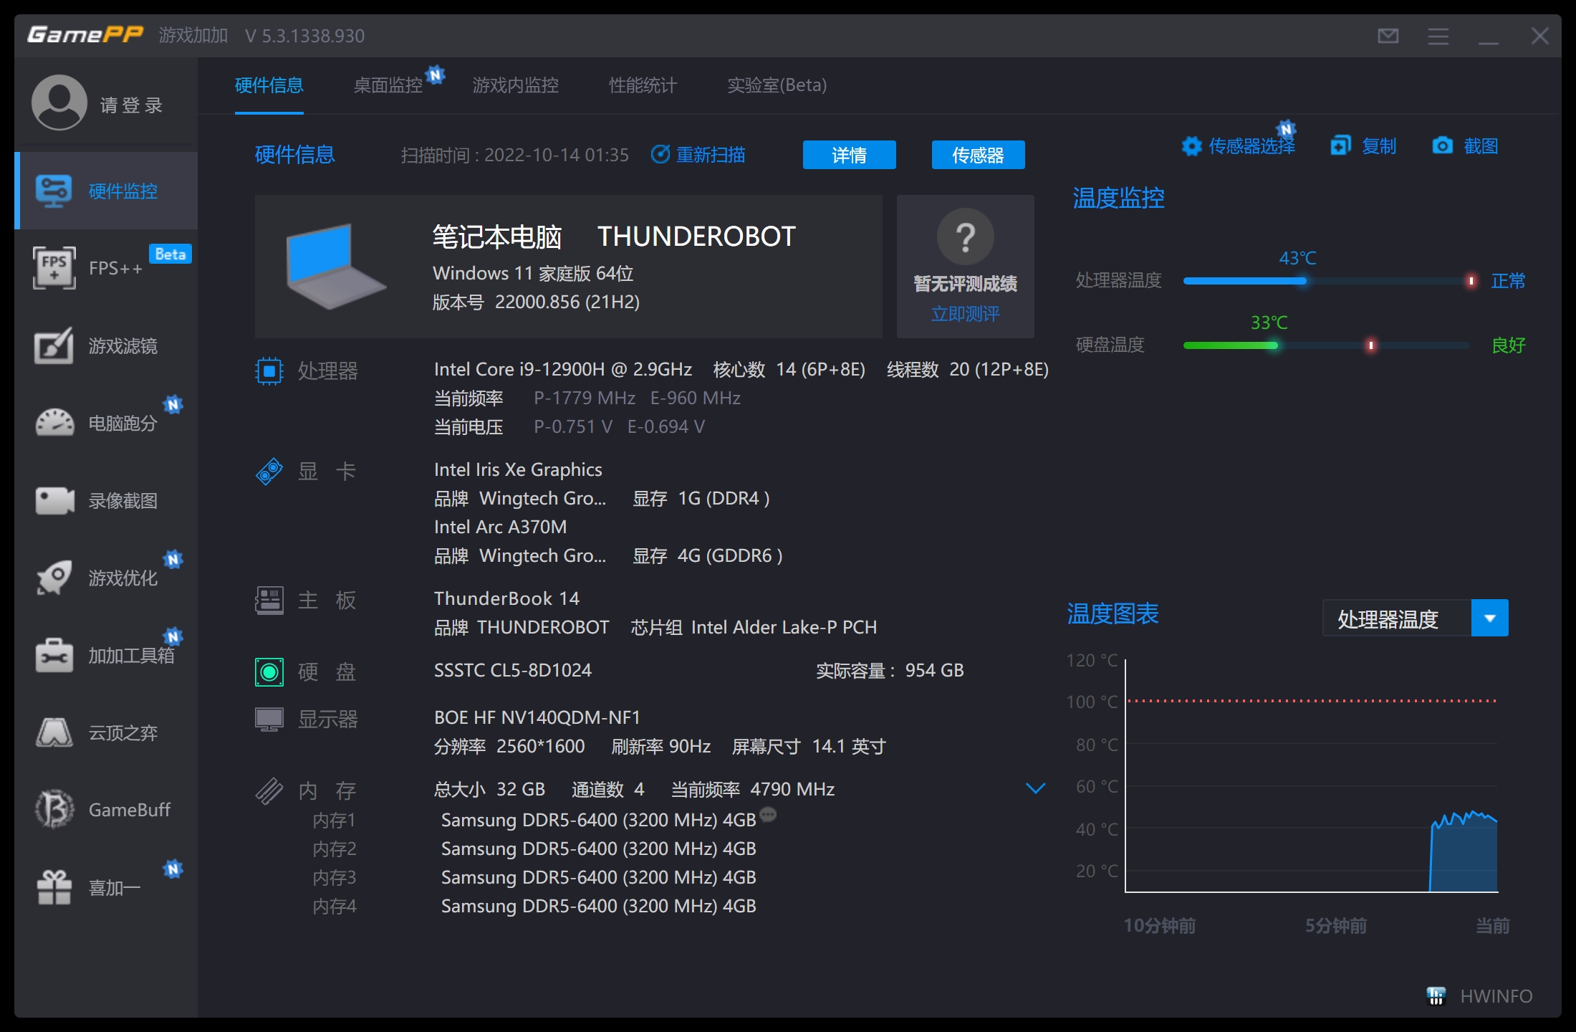Image resolution: width=1576 pixels, height=1032 pixels.
Task: Switch to the 游戏内监控 tab
Action: click(x=516, y=85)
